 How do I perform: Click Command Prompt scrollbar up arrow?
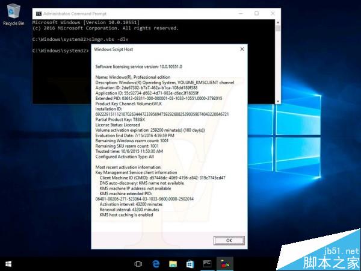(278, 23)
